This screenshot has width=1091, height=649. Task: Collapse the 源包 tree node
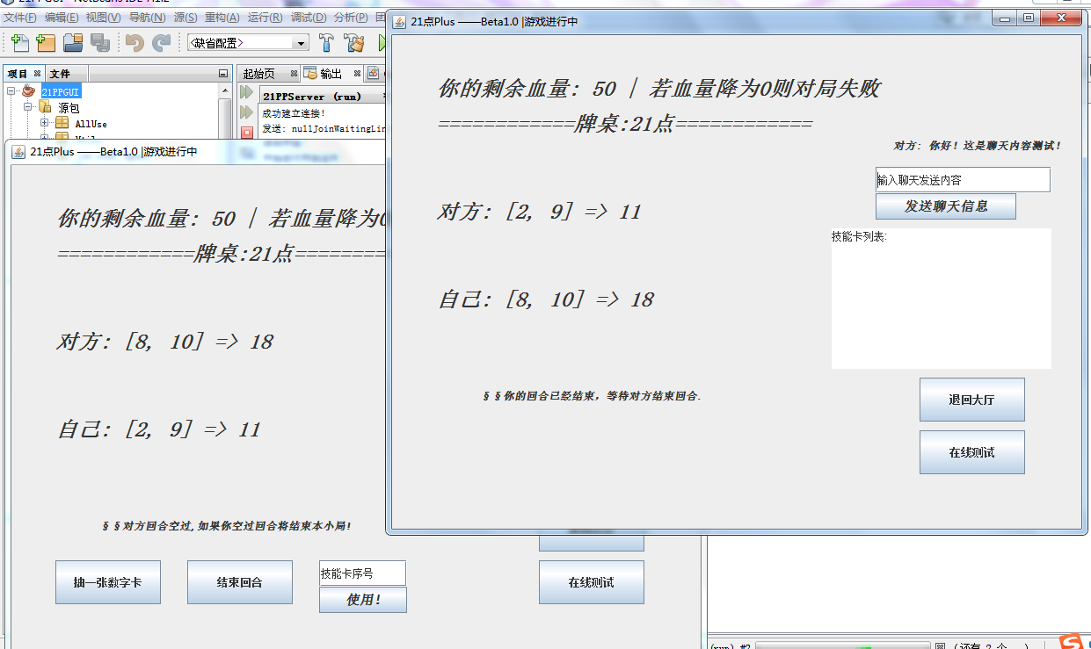(28, 108)
